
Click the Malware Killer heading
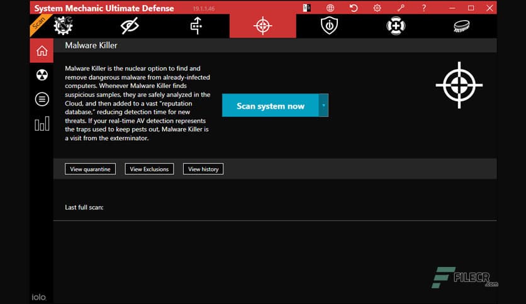pos(91,45)
